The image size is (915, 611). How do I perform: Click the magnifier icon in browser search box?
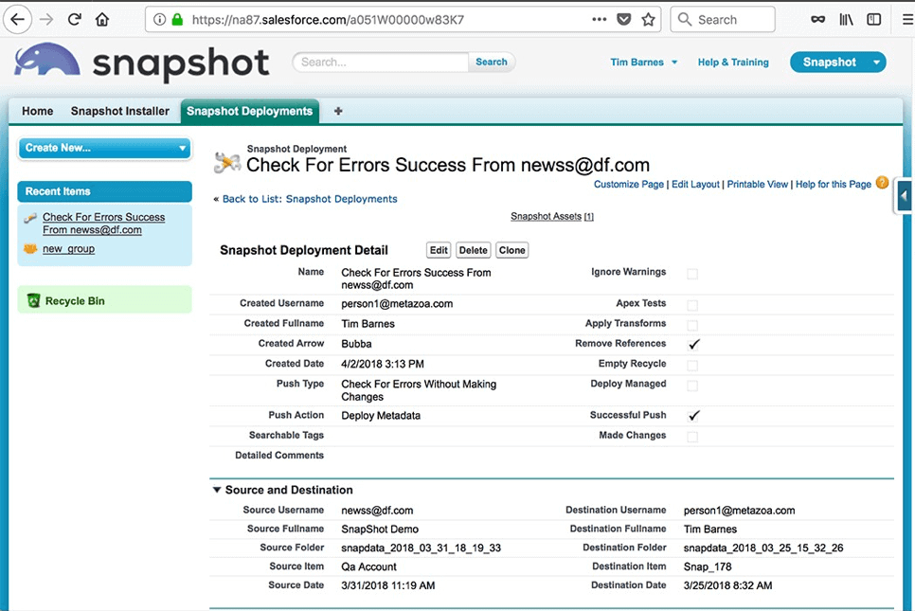(685, 20)
